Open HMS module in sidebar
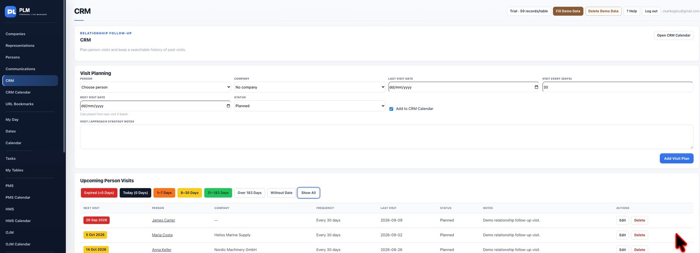The height and width of the screenshot is (253, 700). point(10,209)
